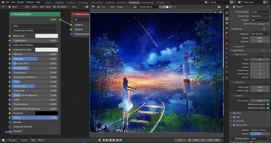Click the timeline auto-keying record button
271x143 pixels.
click(100, 140)
